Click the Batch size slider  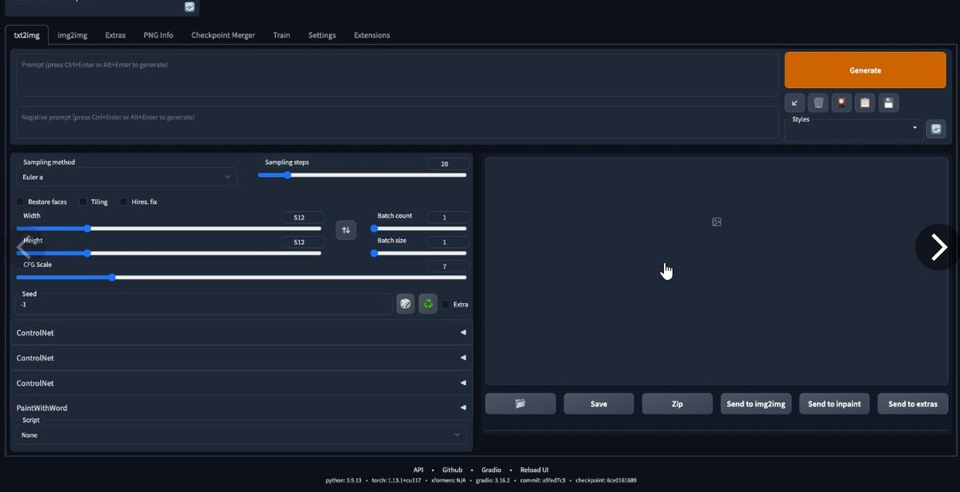[420, 253]
